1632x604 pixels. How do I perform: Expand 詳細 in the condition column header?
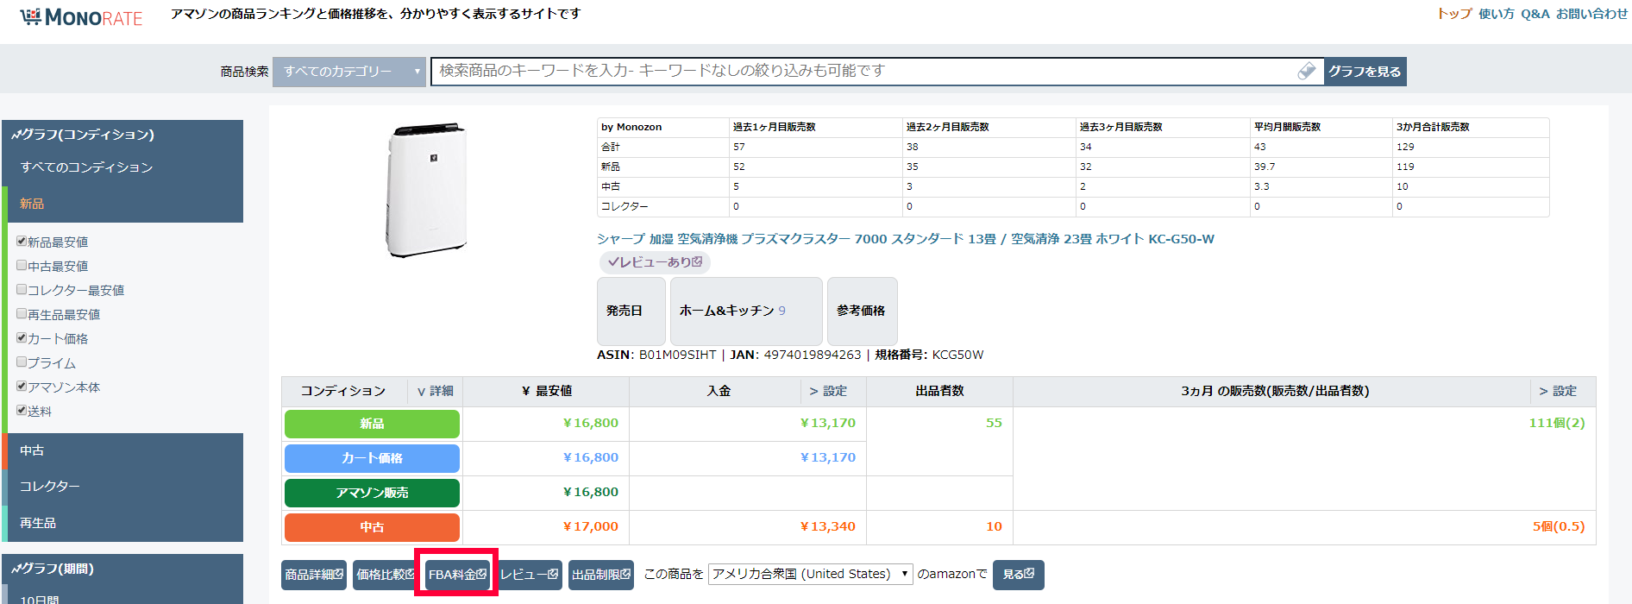436,392
